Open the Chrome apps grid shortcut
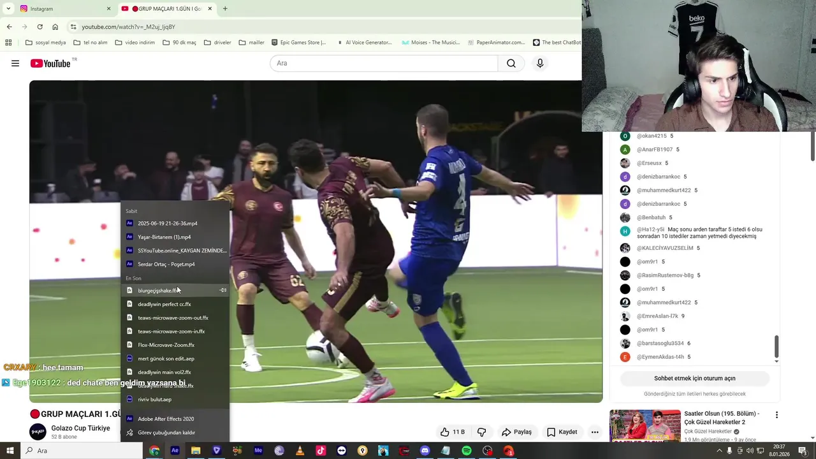This screenshot has height=459, width=816. pyautogui.click(x=8, y=43)
